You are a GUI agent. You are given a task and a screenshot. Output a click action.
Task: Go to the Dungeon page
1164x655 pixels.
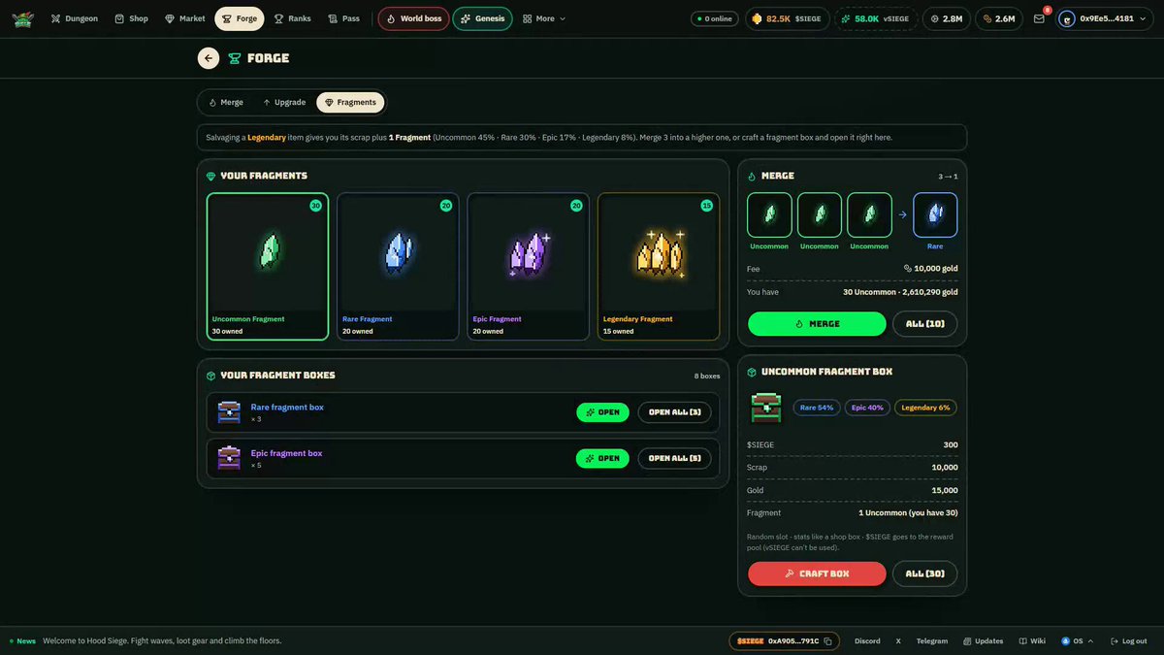[74, 18]
